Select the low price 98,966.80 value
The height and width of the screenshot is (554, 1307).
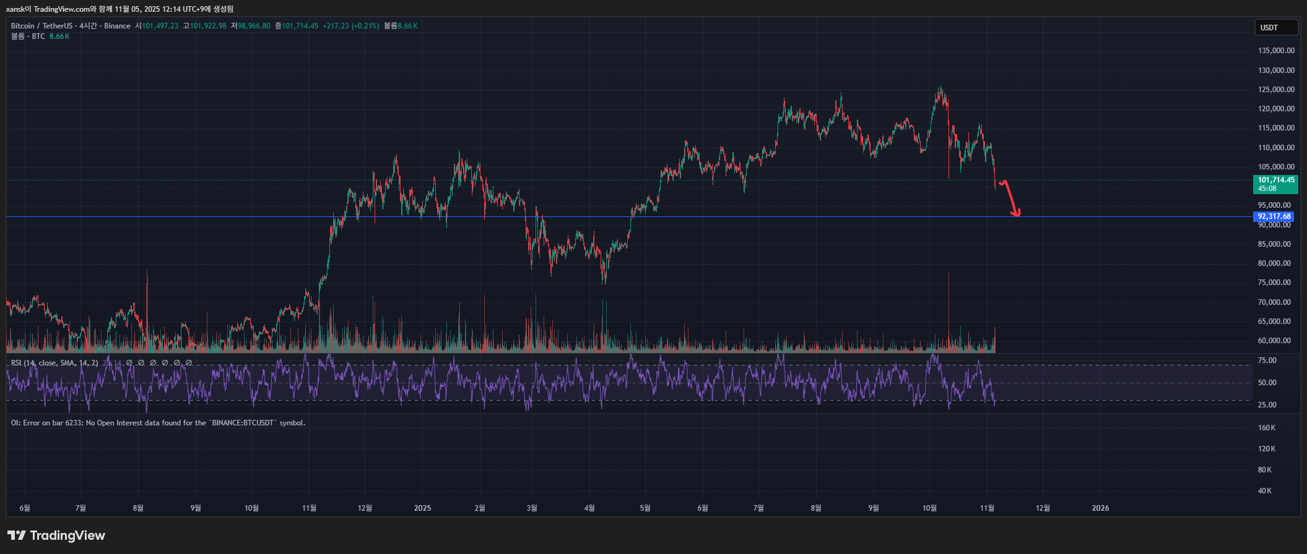point(254,26)
